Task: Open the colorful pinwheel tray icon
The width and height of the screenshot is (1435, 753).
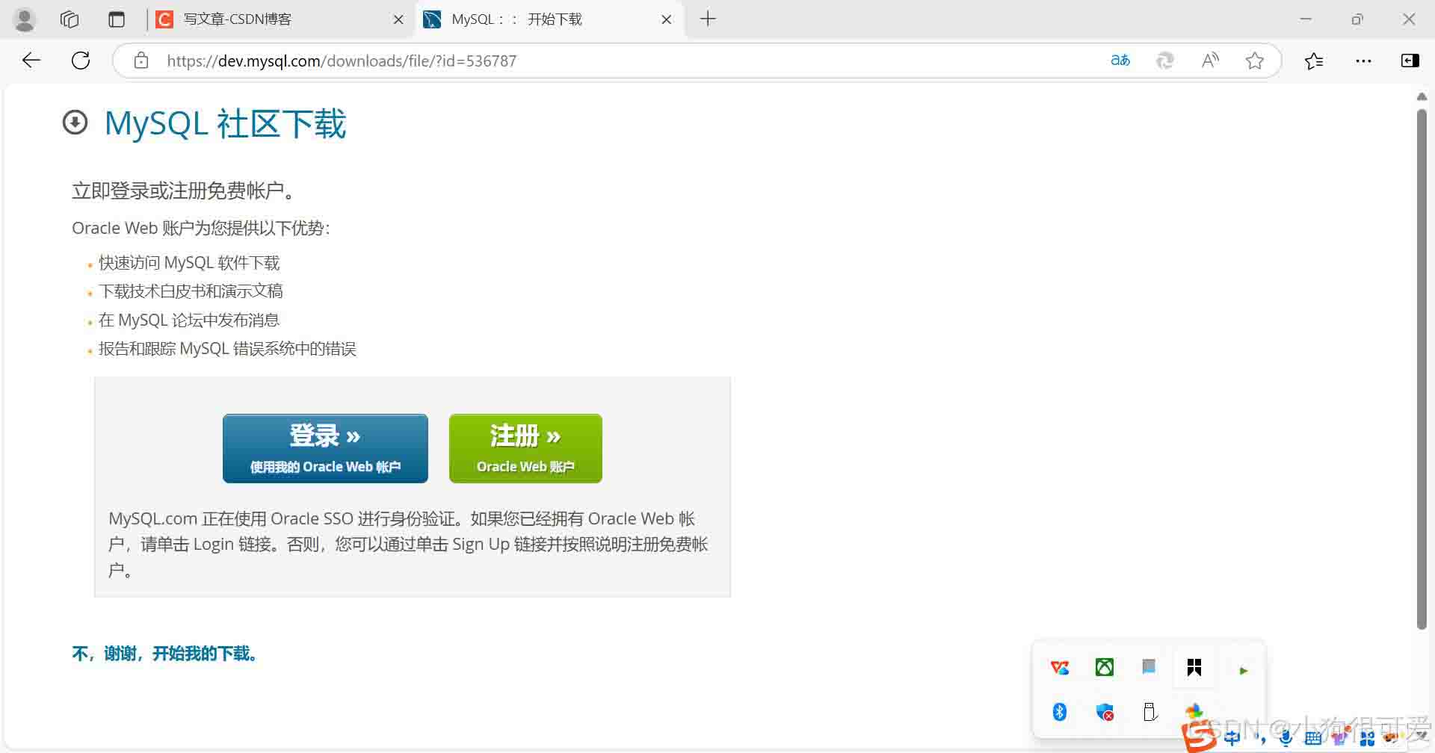Action: pos(1194,711)
